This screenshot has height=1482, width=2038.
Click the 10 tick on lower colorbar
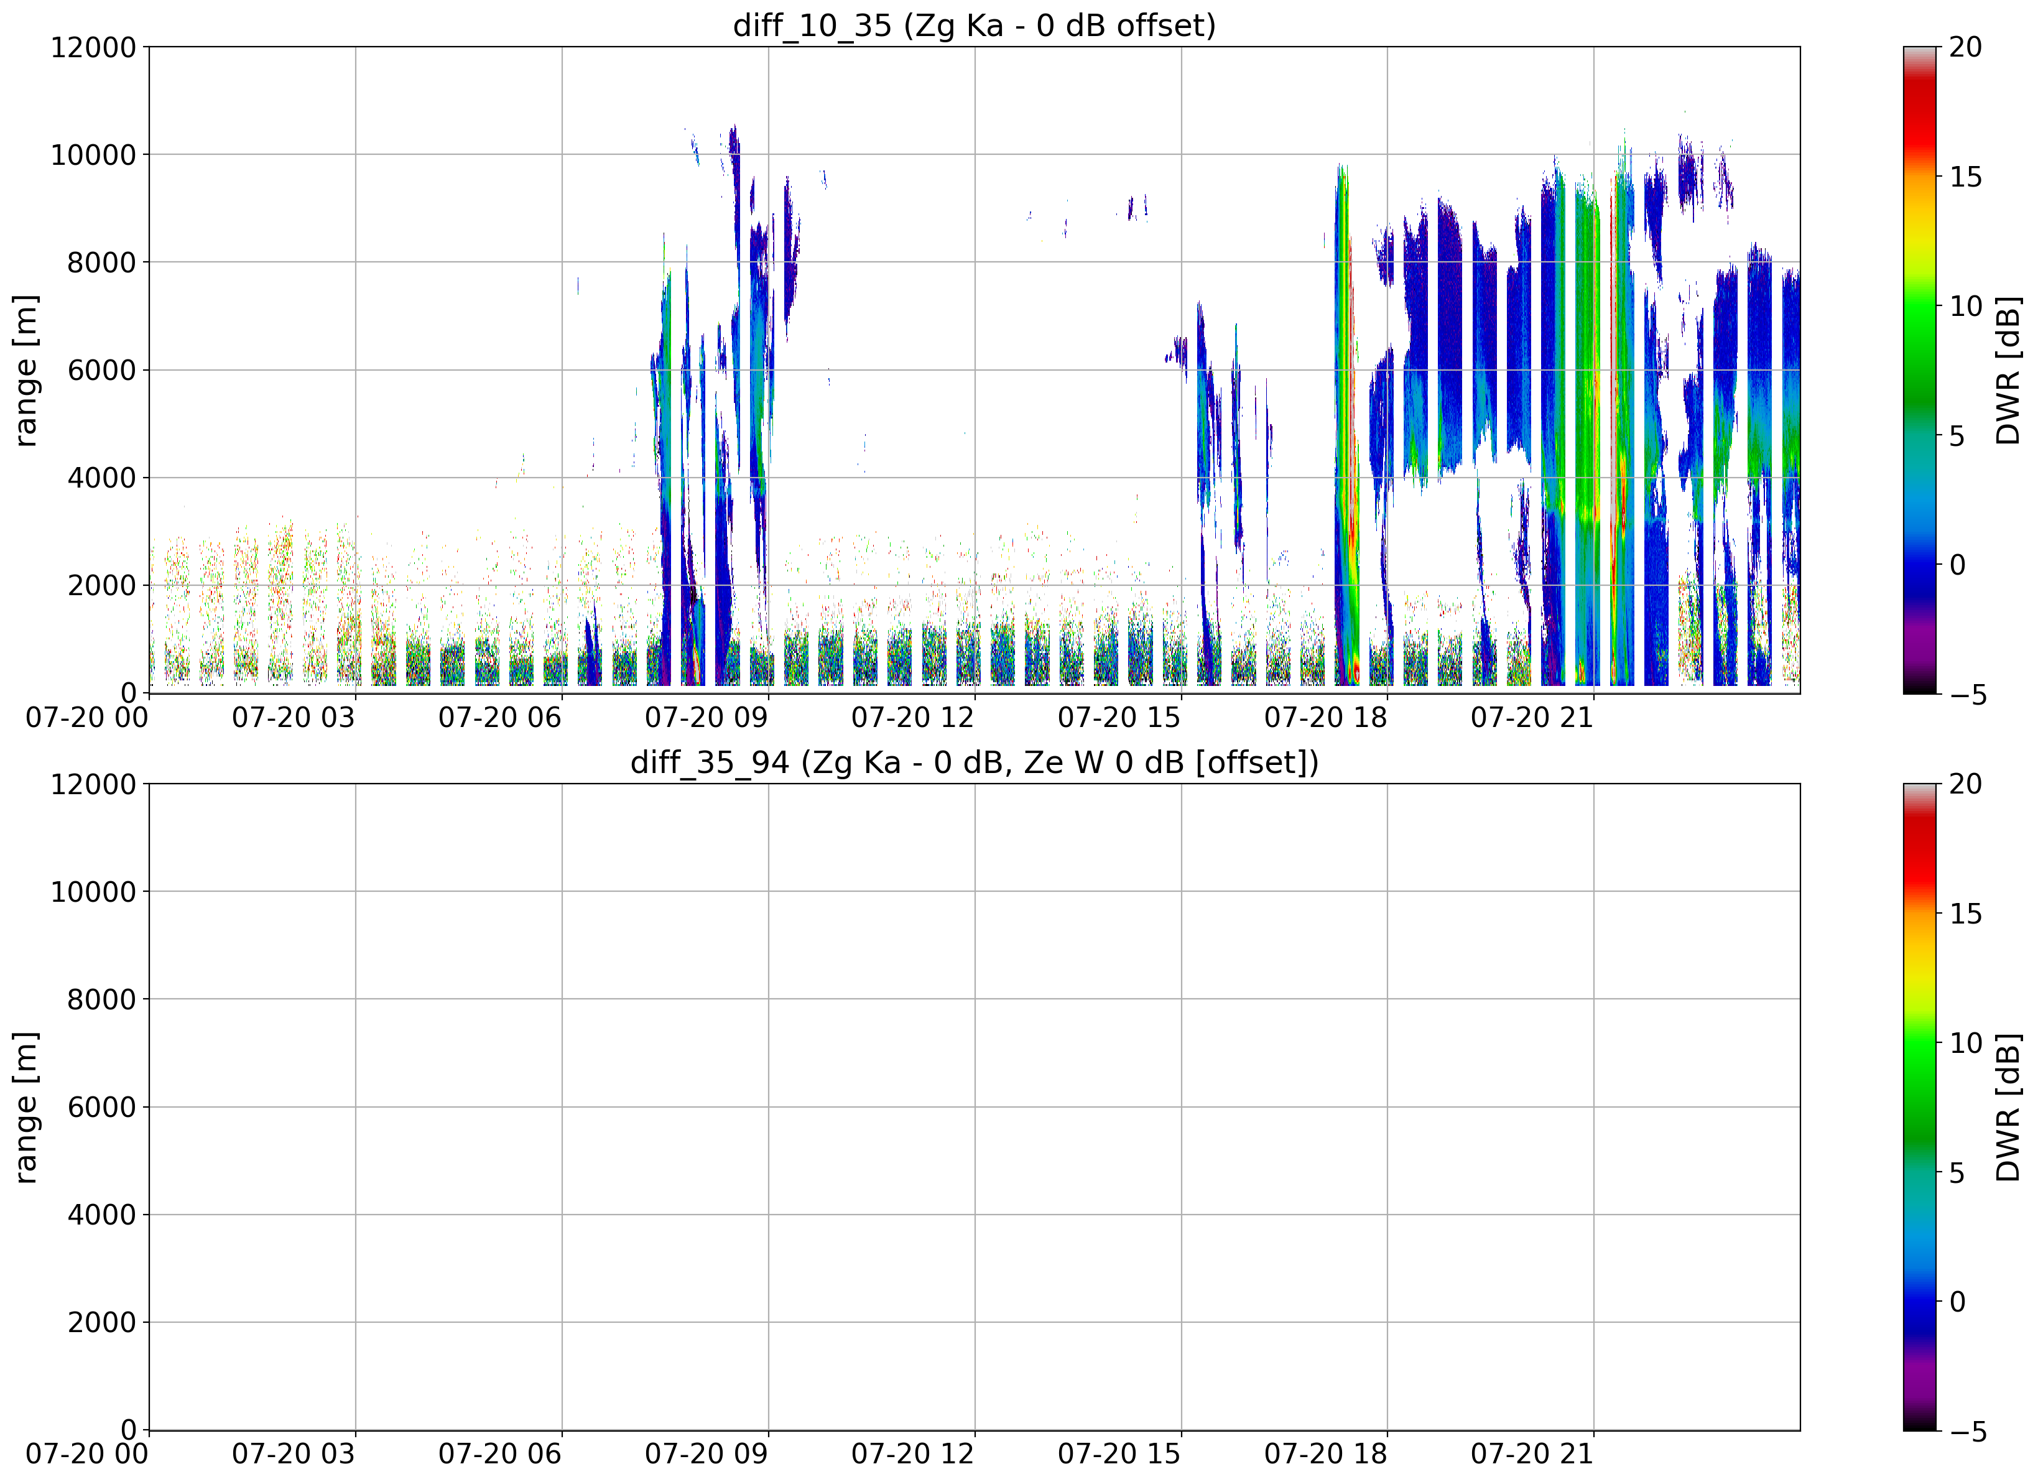coord(1965,1044)
